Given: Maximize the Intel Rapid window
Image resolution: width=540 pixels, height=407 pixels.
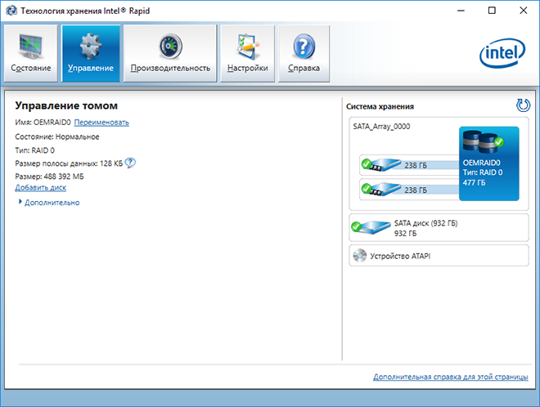Looking at the screenshot, I should 492,11.
